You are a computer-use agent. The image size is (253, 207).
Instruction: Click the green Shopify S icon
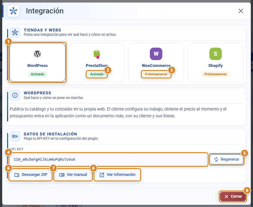tap(216, 54)
